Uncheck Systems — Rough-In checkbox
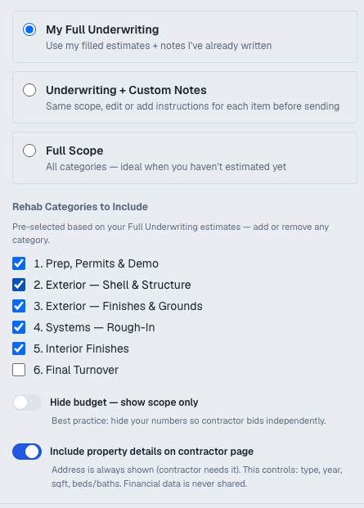 pyautogui.click(x=19, y=327)
